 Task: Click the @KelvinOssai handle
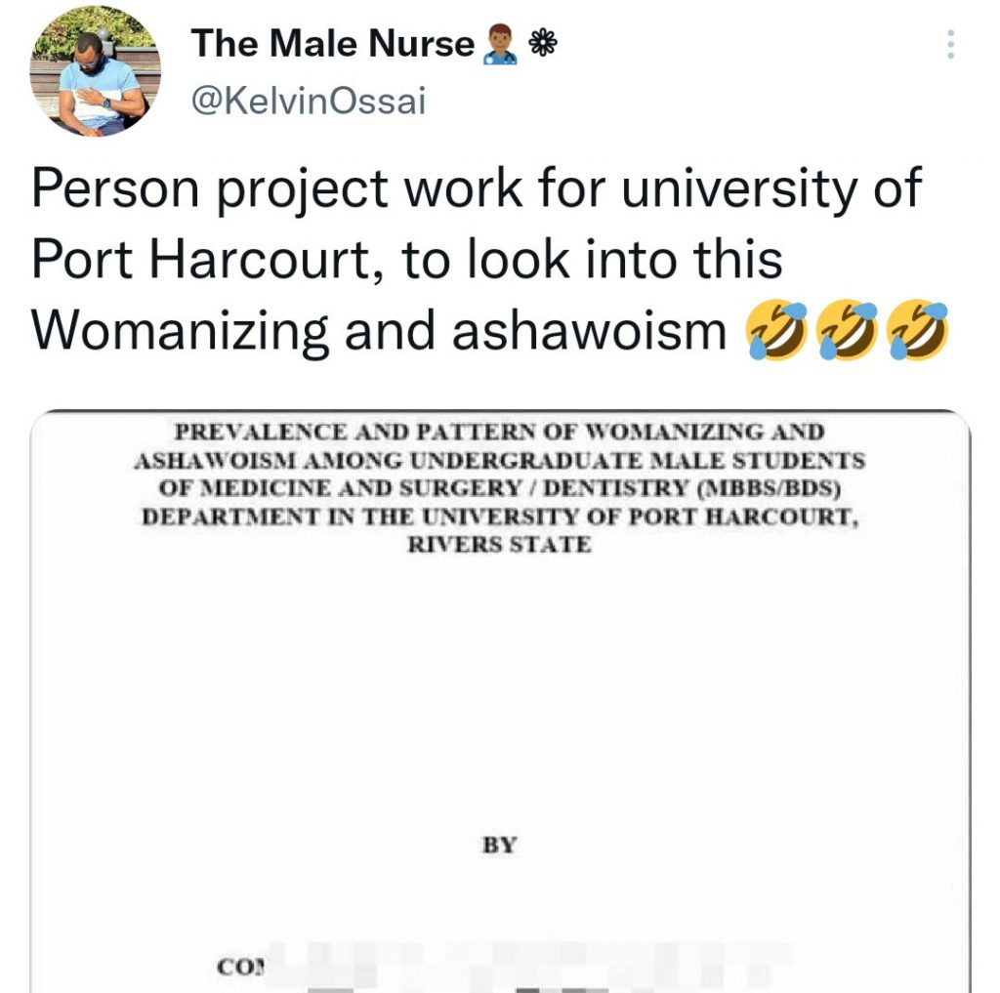click(309, 102)
